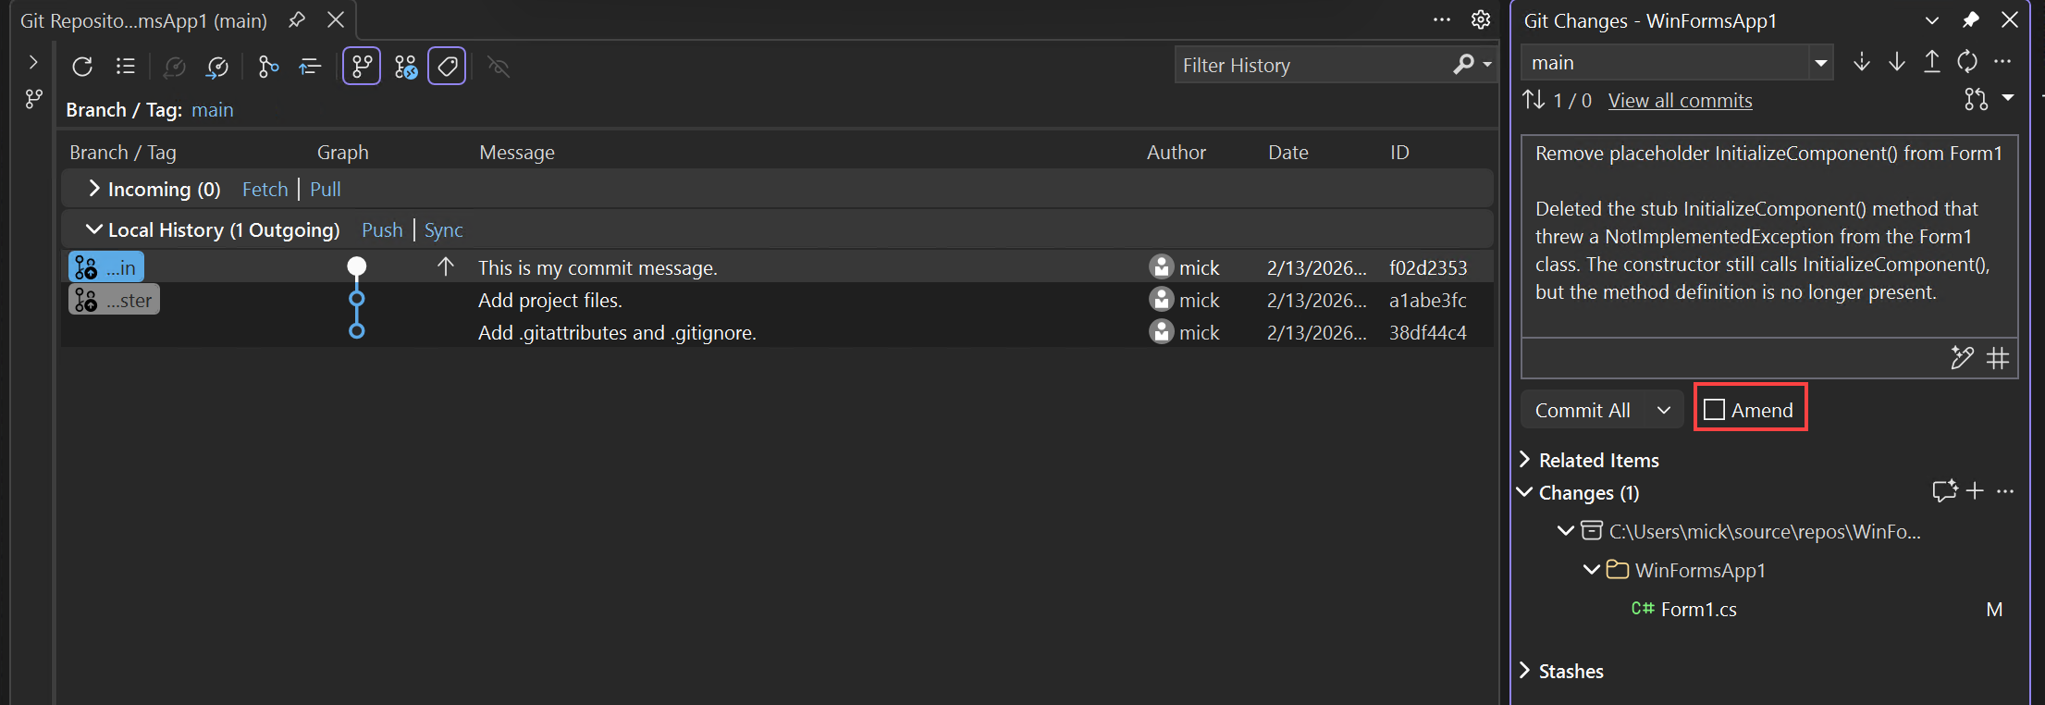Toggle the show tags button
The height and width of the screenshot is (705, 2045).
coord(447,67)
